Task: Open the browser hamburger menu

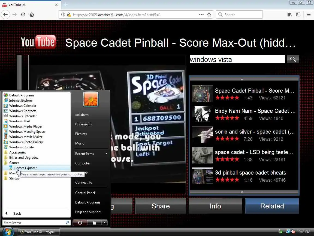Action: click(x=309, y=14)
